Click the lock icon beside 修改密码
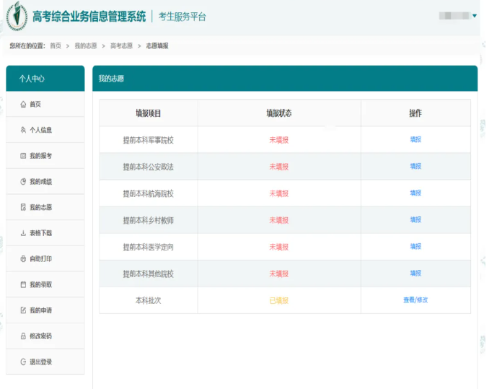This screenshot has width=497, height=389. (x=23, y=336)
